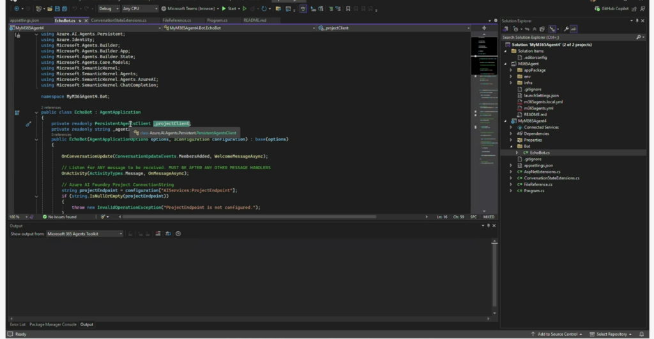
Task: Click Add to Source Control in status bar
Action: [x=556, y=335]
